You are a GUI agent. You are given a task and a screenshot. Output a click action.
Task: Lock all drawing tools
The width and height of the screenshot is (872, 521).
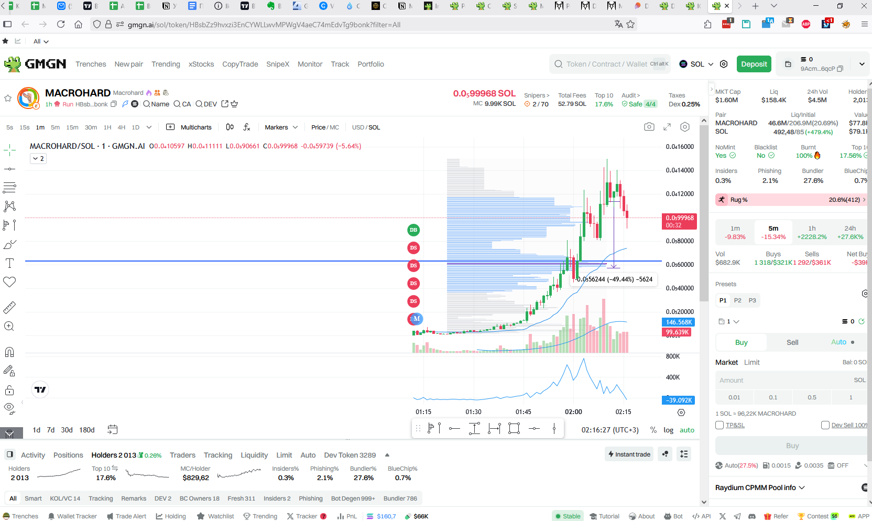click(9, 390)
